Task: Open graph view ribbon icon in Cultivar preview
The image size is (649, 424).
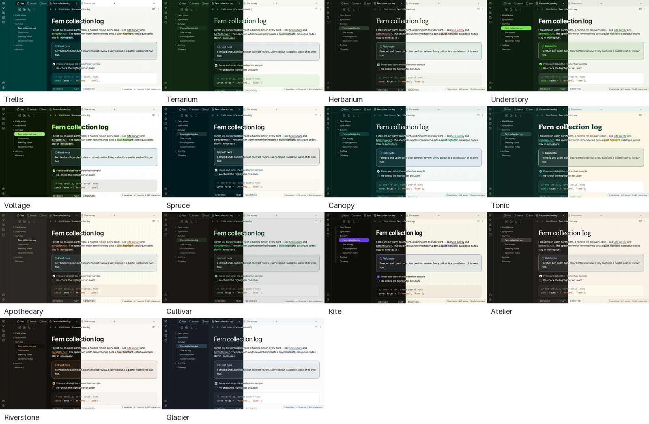Action: coord(165,220)
